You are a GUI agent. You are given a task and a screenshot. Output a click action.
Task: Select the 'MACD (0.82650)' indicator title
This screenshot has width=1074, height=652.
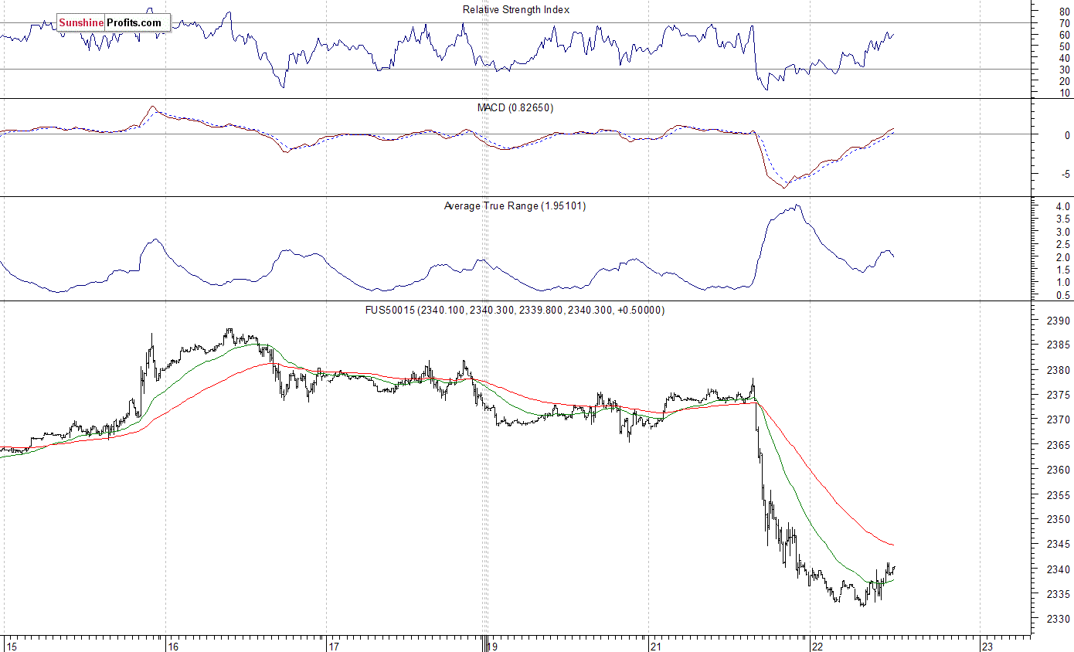(515, 107)
